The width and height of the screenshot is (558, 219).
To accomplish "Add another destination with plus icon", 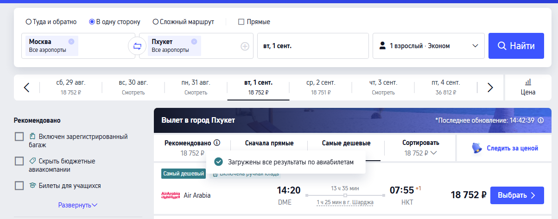I will pos(245,46).
